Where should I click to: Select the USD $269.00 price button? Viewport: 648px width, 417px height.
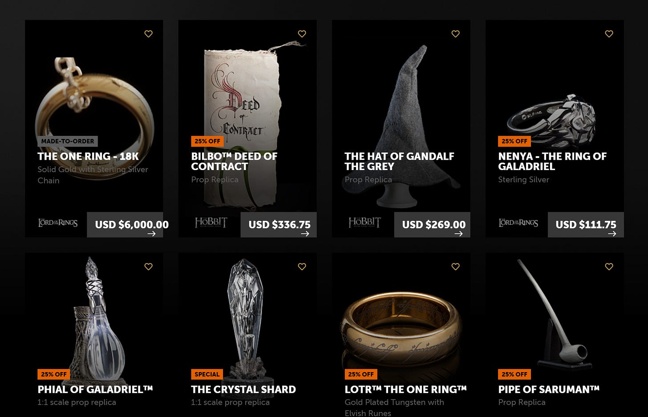[x=432, y=225]
